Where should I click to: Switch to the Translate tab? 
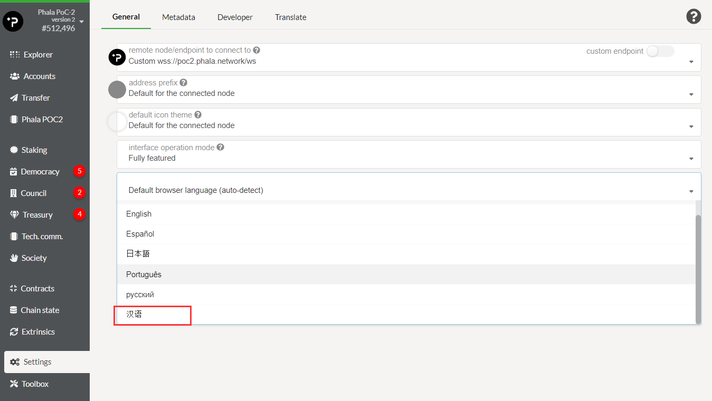point(291,17)
